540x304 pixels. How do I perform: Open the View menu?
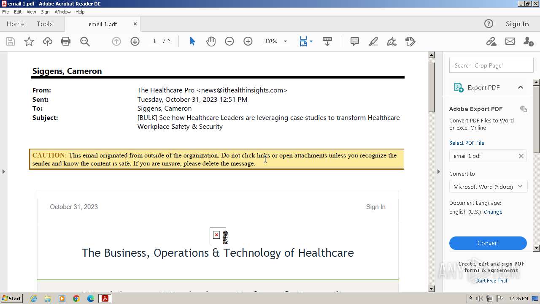click(31, 12)
